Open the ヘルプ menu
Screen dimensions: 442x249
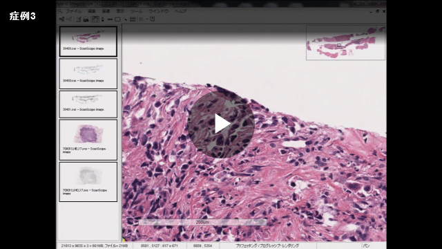[180, 11]
